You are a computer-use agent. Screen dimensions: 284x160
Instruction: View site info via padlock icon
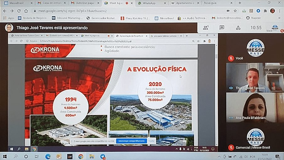click(x=35, y=11)
